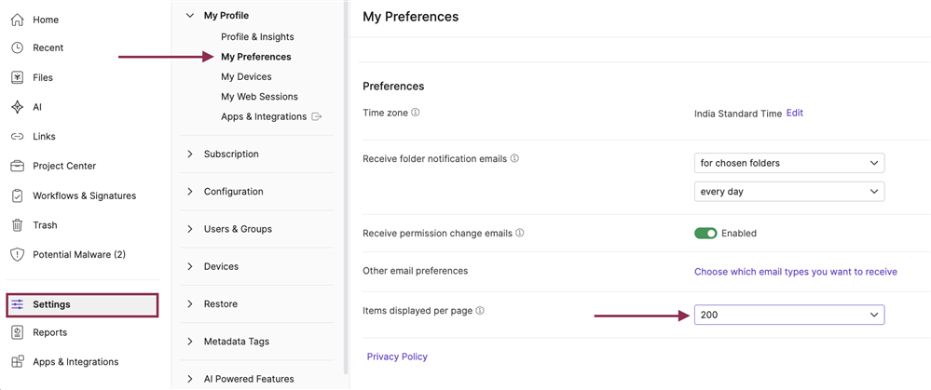
Task: Click the Edit link for time zone
Action: click(794, 113)
